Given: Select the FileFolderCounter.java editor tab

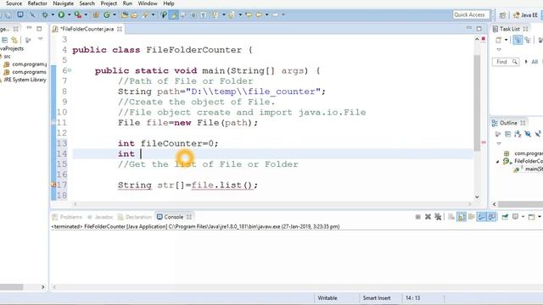Looking at the screenshot, I should click(x=87, y=29).
